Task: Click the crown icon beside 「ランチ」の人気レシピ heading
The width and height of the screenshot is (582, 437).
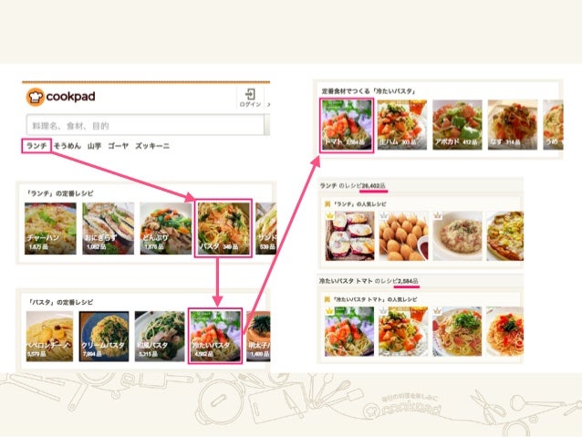Action: (327, 203)
